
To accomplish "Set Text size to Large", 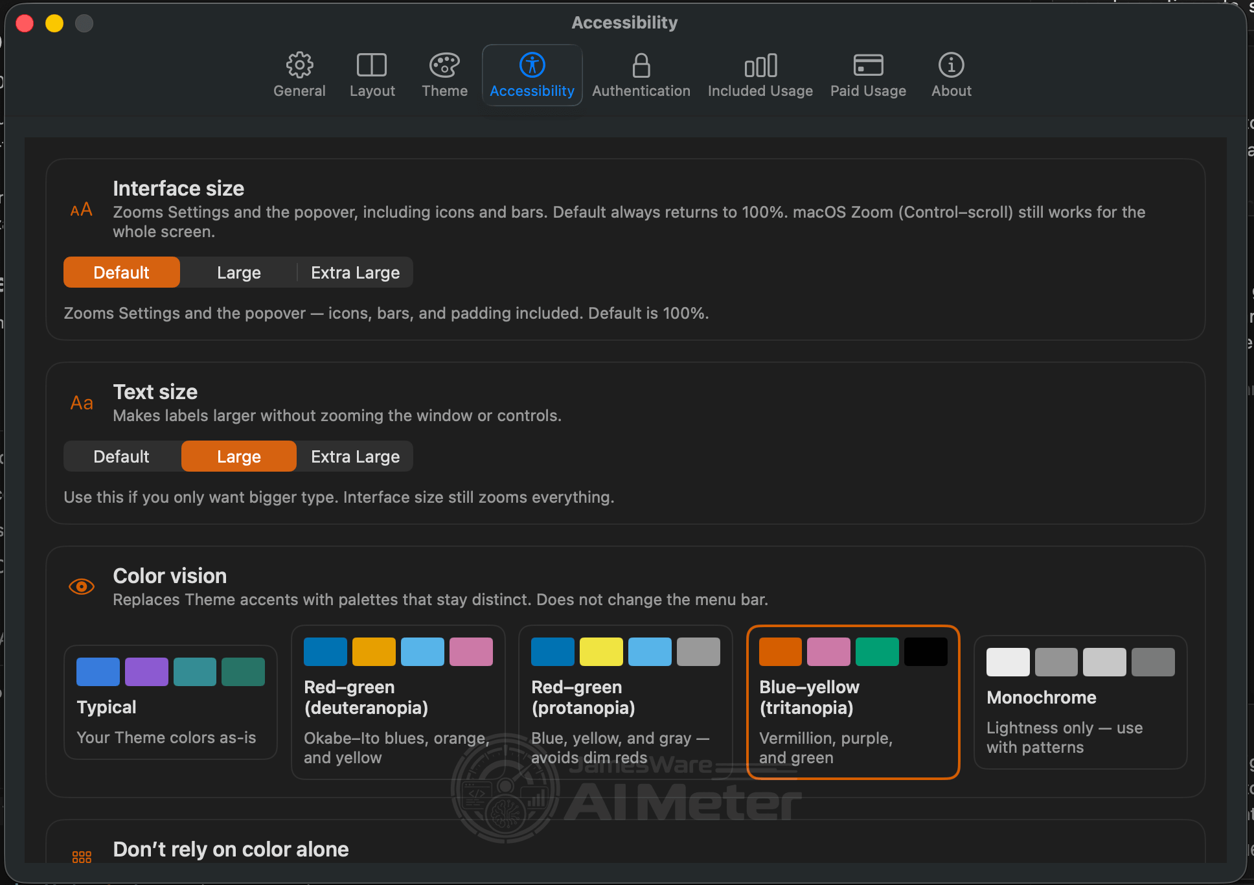I will (239, 456).
